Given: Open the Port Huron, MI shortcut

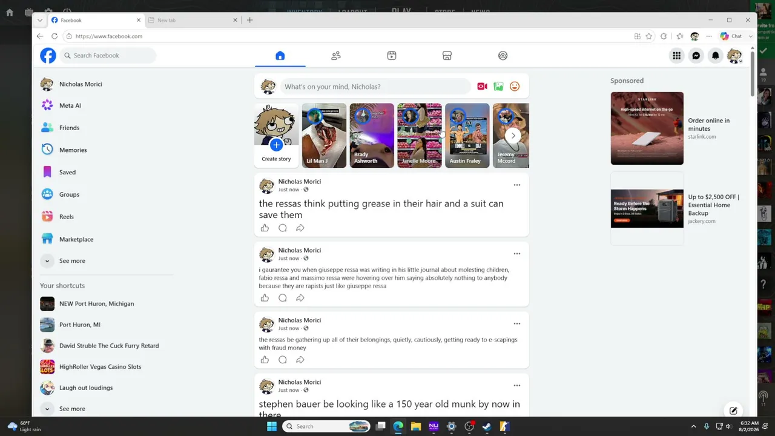Looking at the screenshot, I should click(x=80, y=325).
